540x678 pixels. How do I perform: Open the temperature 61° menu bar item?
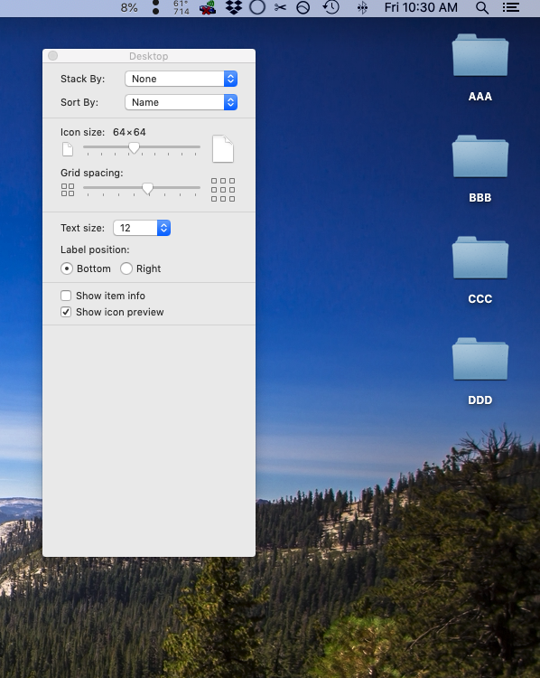[181, 7]
